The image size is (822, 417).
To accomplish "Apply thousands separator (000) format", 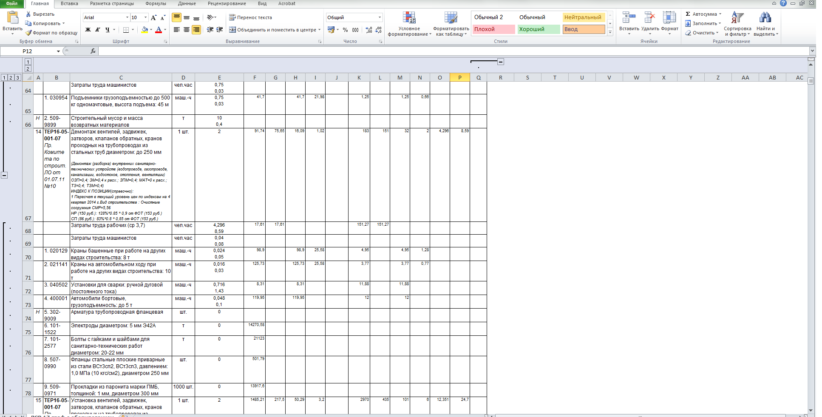I will 355,30.
